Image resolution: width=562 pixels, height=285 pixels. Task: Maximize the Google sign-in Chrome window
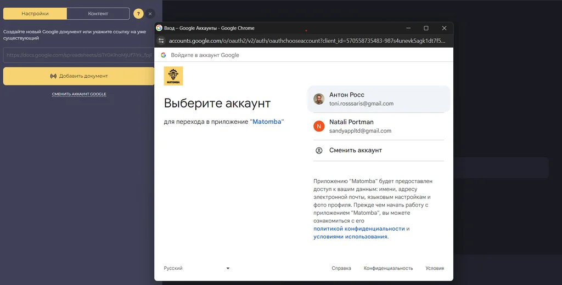tap(426, 28)
